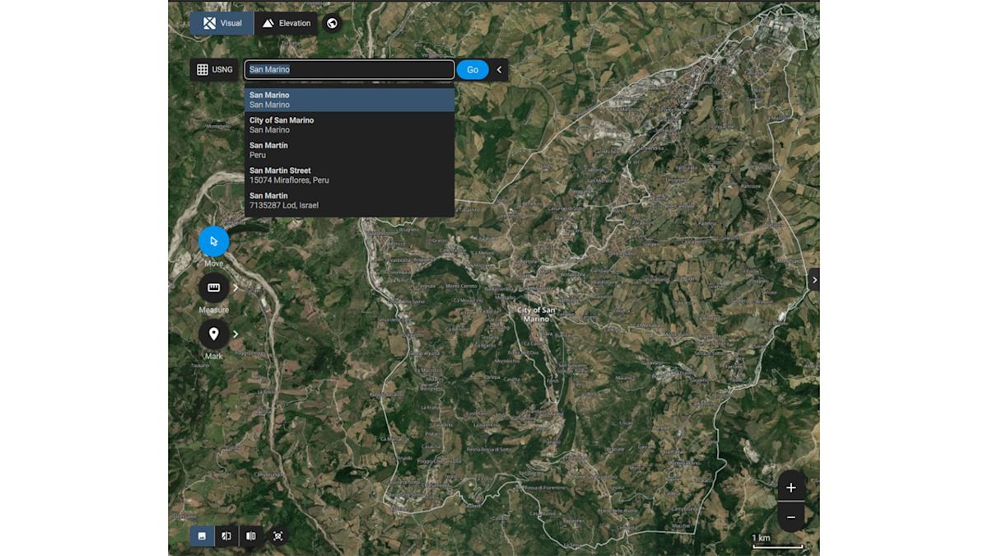
Task: Click the globe icon next to Elevation
Action: 332,23
